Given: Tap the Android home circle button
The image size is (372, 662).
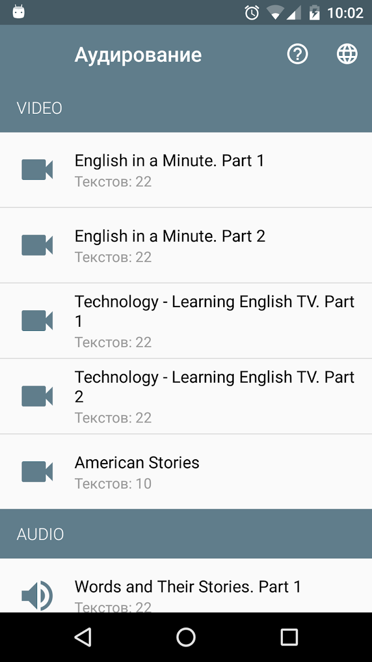Looking at the screenshot, I should click(186, 637).
